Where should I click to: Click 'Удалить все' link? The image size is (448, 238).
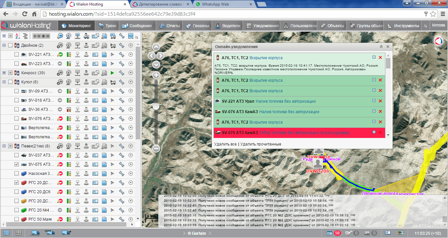[x=225, y=144]
